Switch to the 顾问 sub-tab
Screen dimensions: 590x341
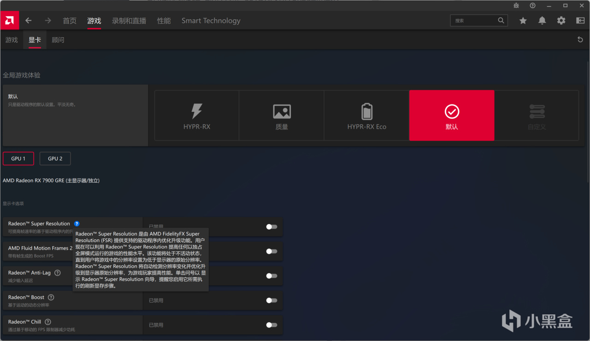[x=58, y=40]
